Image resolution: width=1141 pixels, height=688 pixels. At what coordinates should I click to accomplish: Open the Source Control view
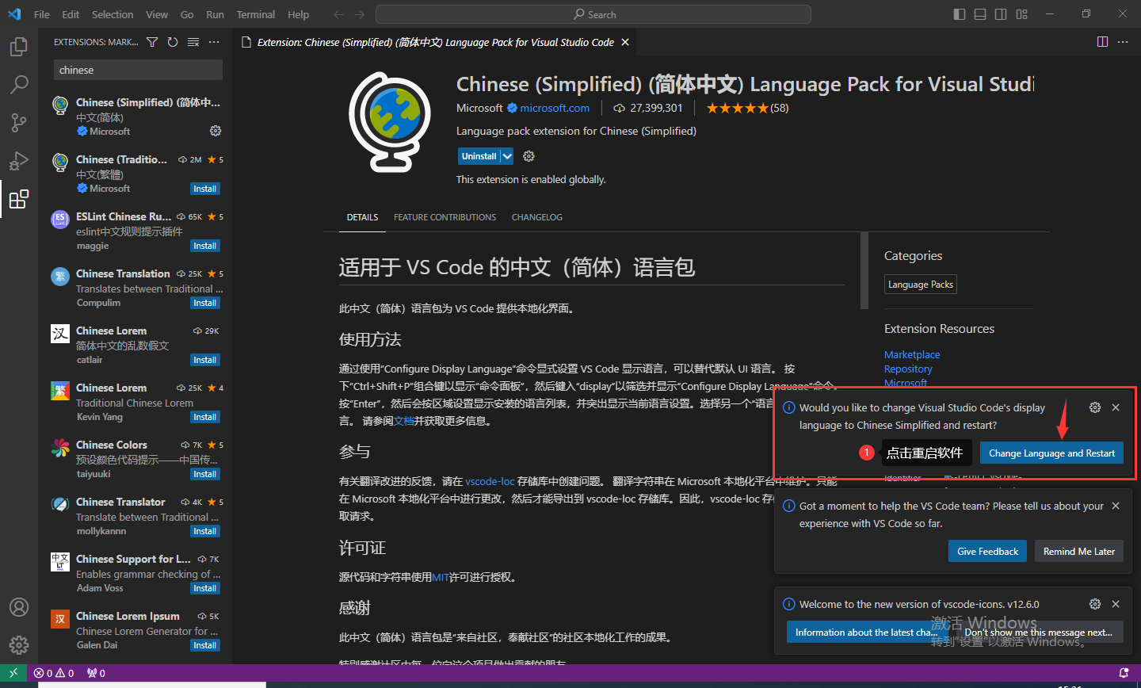[19, 122]
